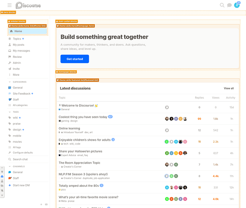The image size is (246, 208).
Task: Click the homepage-blocks outlet label
Action: pos(66,72)
